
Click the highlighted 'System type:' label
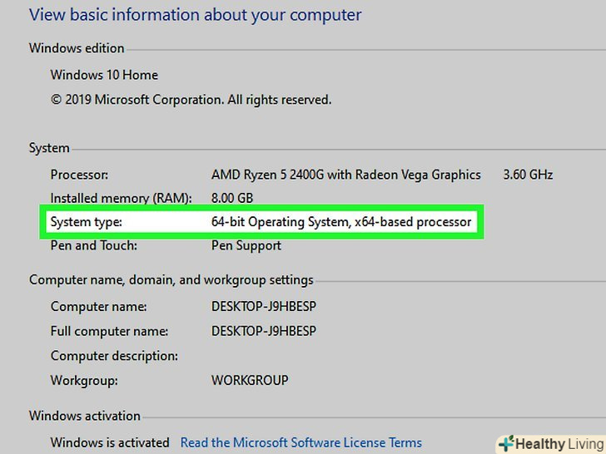(86, 222)
